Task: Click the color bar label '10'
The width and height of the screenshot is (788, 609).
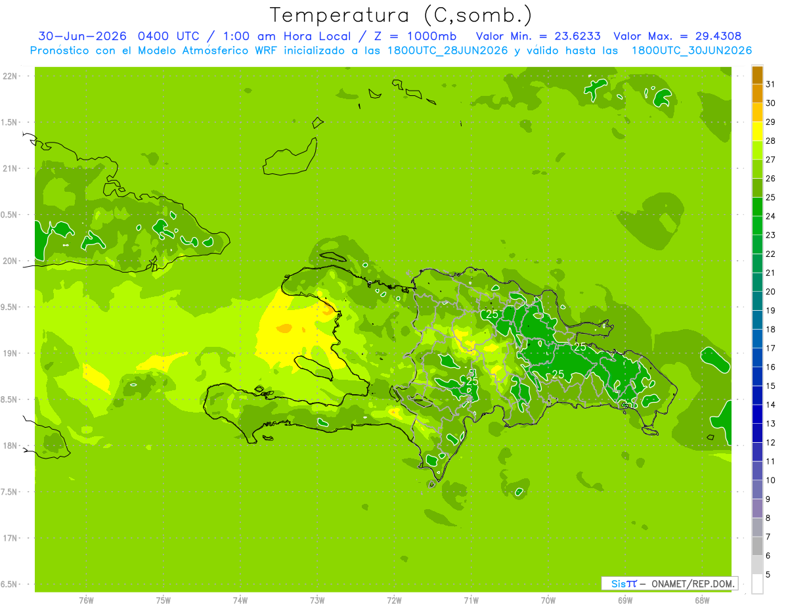Action: 771,480
